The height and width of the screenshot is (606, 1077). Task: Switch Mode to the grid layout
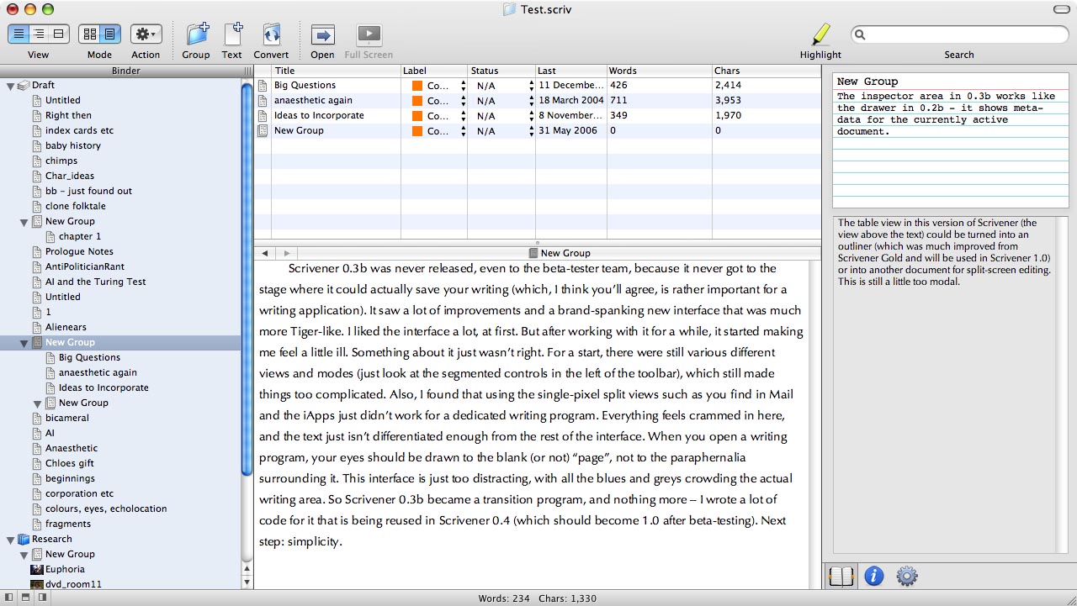click(x=89, y=34)
